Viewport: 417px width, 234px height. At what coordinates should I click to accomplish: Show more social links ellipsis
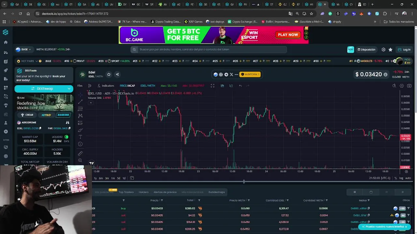point(237,74)
